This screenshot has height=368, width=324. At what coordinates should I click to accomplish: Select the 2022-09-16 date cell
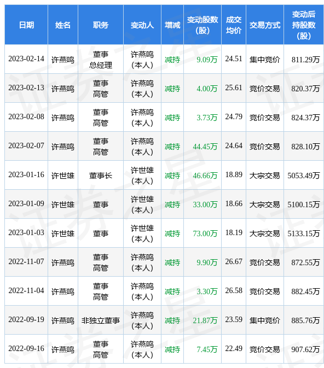click(26, 348)
